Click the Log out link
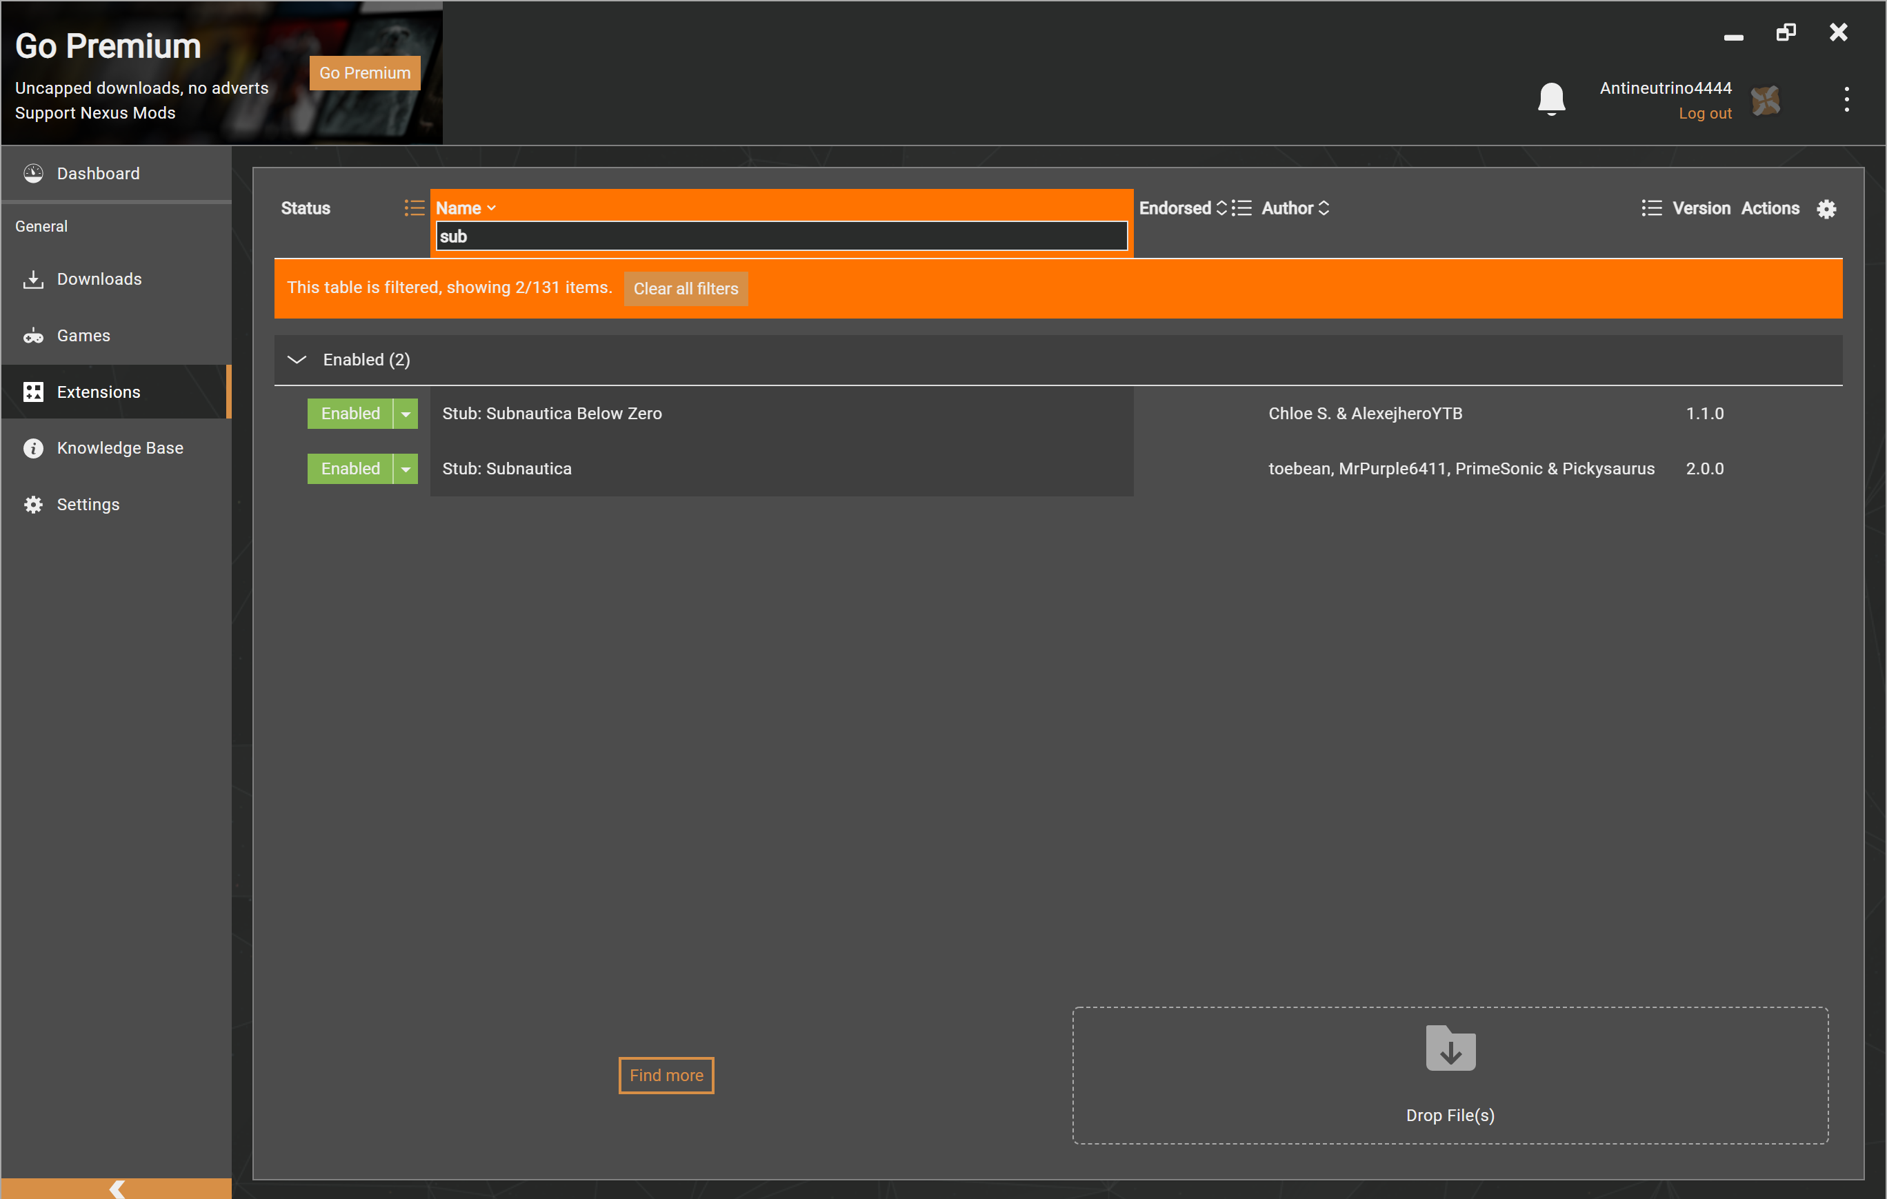The height and width of the screenshot is (1199, 1887). point(1704,114)
